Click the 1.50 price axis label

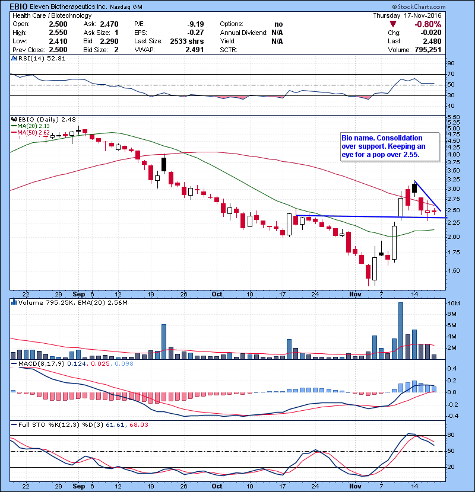click(453, 271)
